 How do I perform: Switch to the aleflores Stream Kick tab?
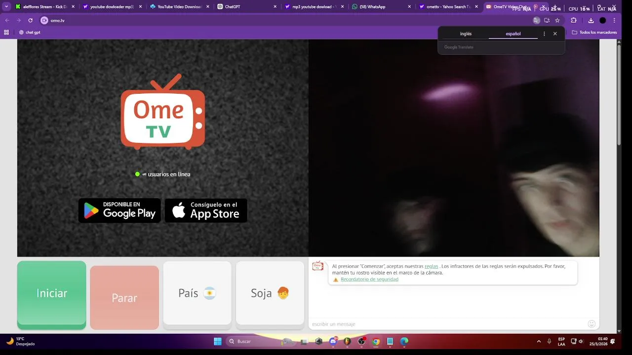44,6
